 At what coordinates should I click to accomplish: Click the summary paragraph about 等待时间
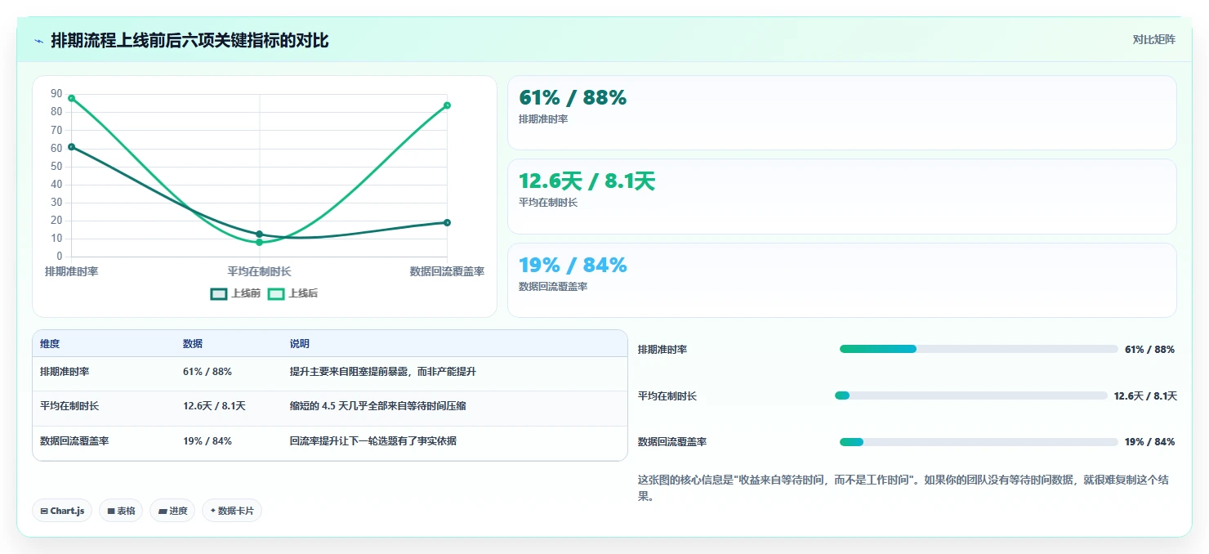click(x=903, y=488)
